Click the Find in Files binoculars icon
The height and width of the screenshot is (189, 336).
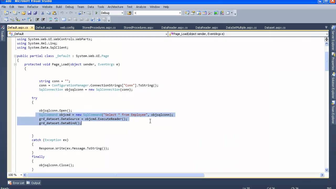(129, 13)
